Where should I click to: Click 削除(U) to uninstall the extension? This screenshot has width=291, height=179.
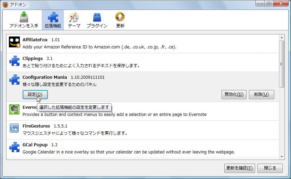click(261, 94)
